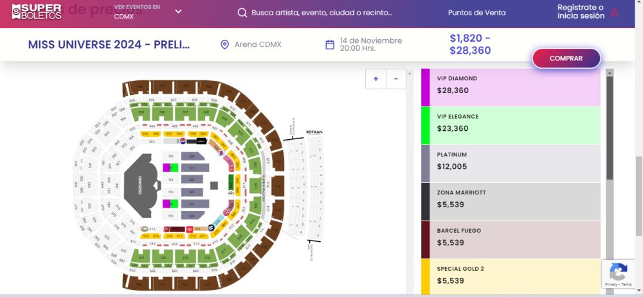This screenshot has width=643, height=297.
Task: Click the COMPRAR button
Action: click(x=566, y=58)
